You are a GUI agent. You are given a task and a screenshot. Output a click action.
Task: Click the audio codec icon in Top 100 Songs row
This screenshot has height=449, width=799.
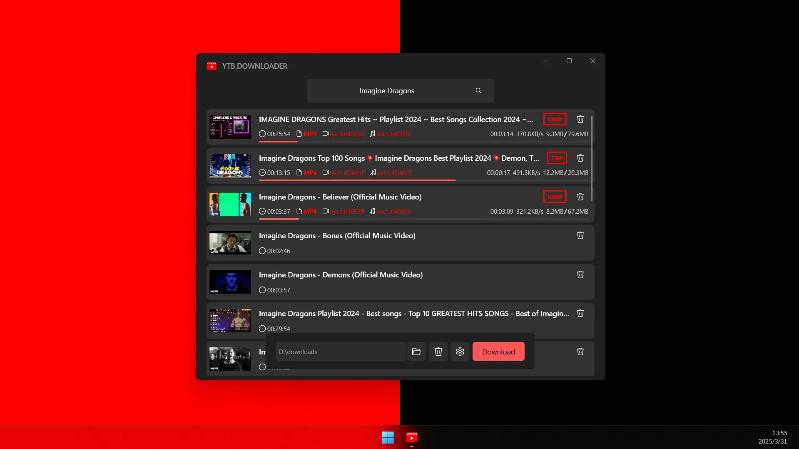373,172
